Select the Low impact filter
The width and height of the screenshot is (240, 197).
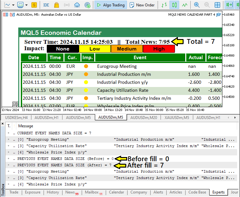click(95, 49)
